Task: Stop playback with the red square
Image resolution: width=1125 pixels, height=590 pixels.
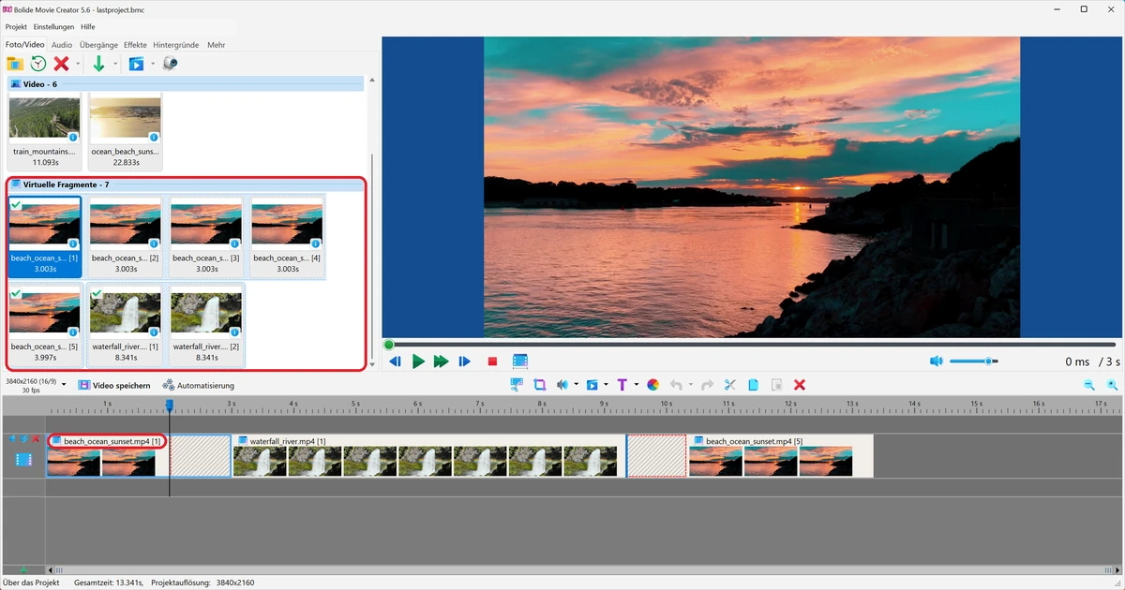Action: [493, 361]
